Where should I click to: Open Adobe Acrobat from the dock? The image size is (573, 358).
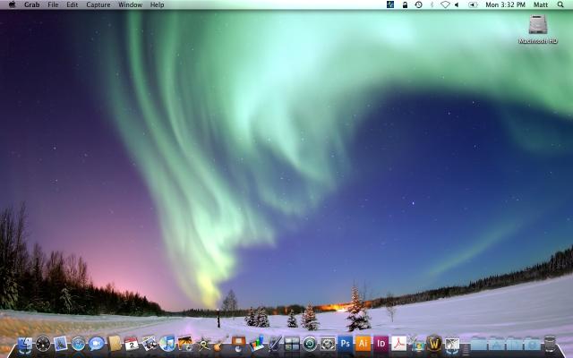pyautogui.click(x=398, y=343)
